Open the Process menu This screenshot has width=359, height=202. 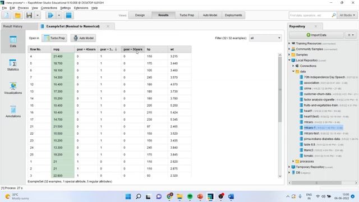click(x=23, y=8)
